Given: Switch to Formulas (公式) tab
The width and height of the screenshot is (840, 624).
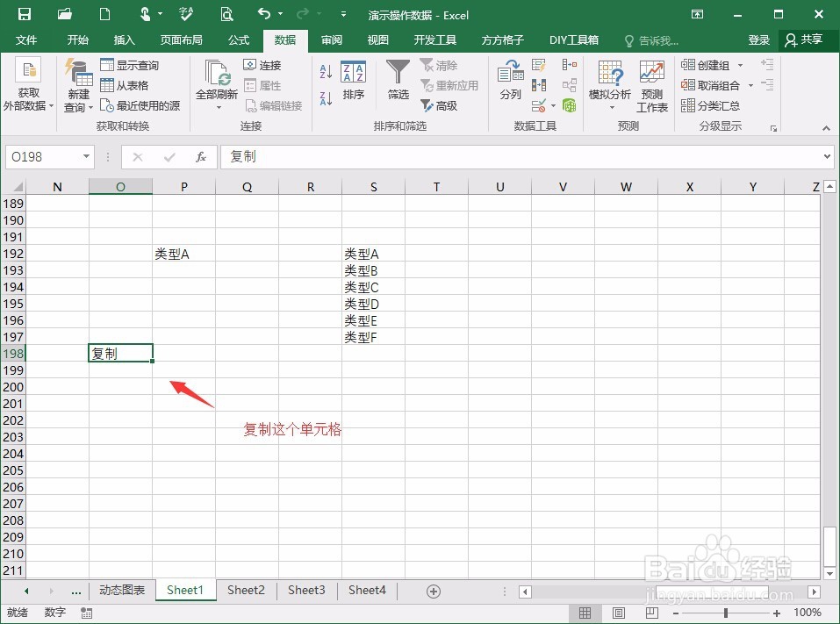Looking at the screenshot, I should click(x=239, y=40).
